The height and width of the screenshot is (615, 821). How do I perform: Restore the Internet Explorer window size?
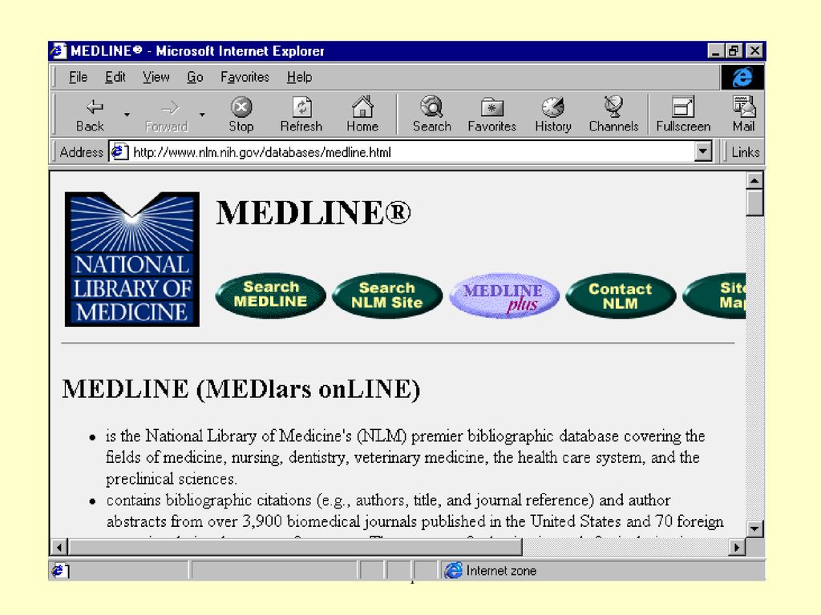pos(733,50)
